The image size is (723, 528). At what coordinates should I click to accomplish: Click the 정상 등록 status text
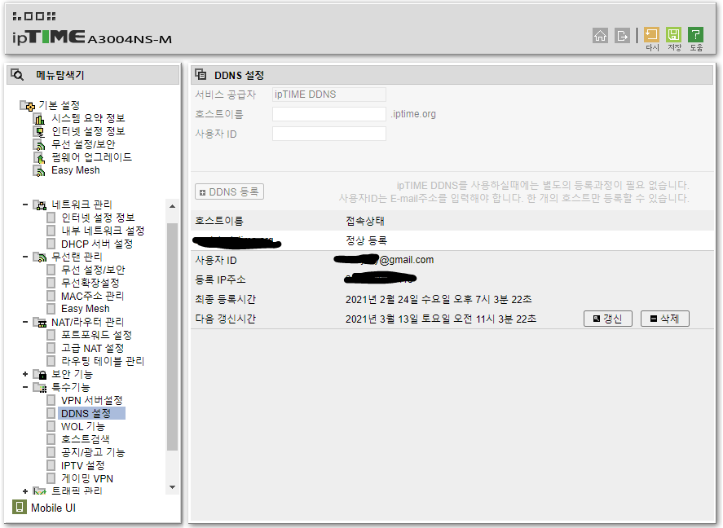point(367,240)
